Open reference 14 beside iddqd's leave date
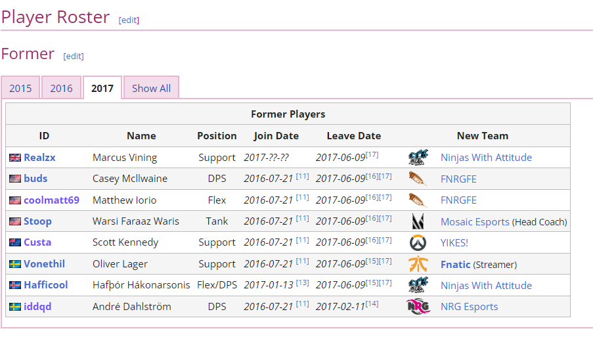Screen dimensions: 593x337 pyautogui.click(x=372, y=303)
